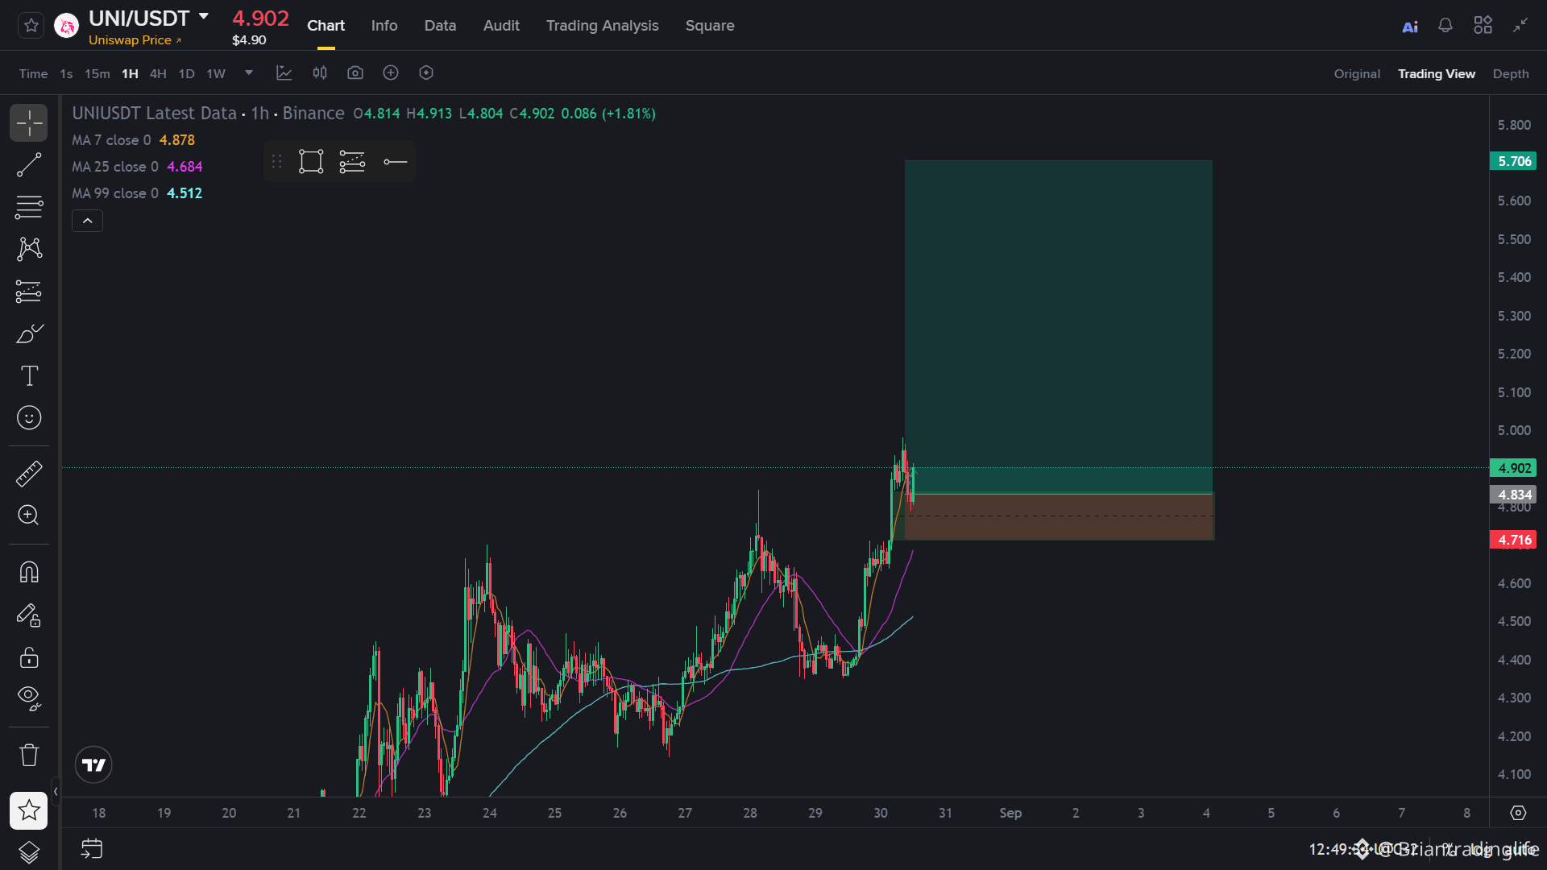
Task: Open price alert bell icon
Action: pos(1445,26)
